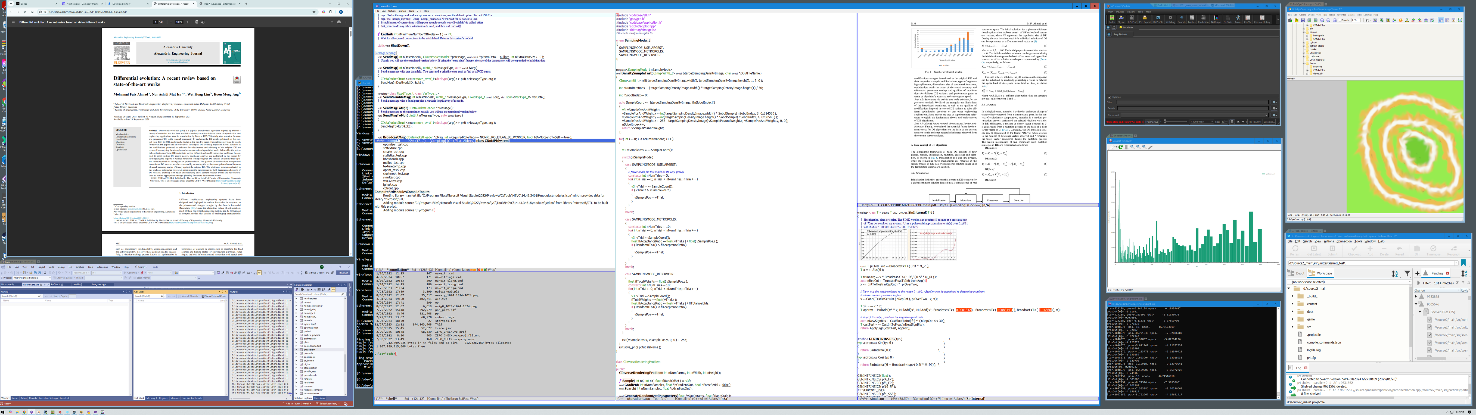
Task: Click the Refresh icon in plot window toolbar
Action: click(1121, 147)
